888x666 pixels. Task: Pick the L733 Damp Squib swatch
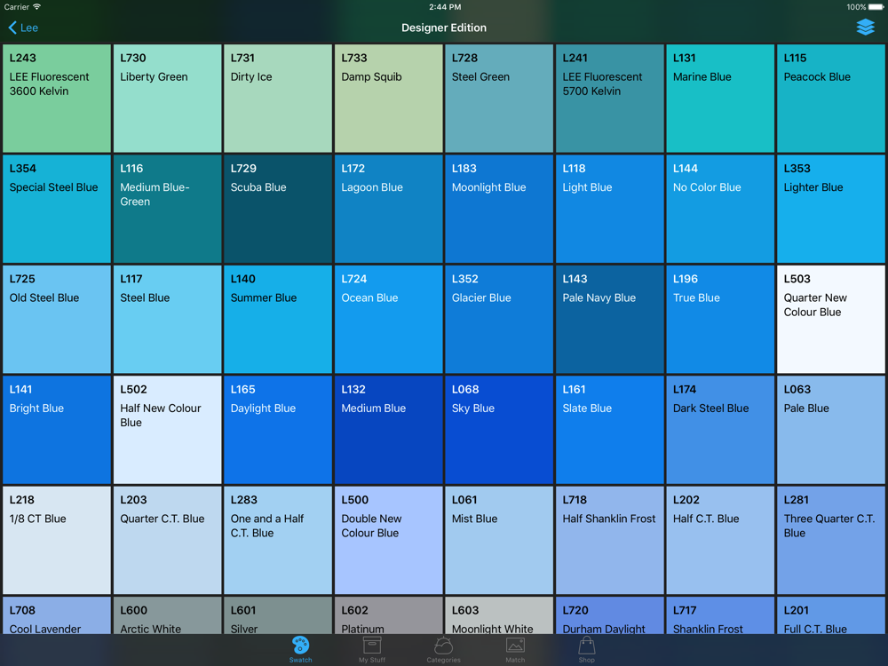pyautogui.click(x=389, y=98)
